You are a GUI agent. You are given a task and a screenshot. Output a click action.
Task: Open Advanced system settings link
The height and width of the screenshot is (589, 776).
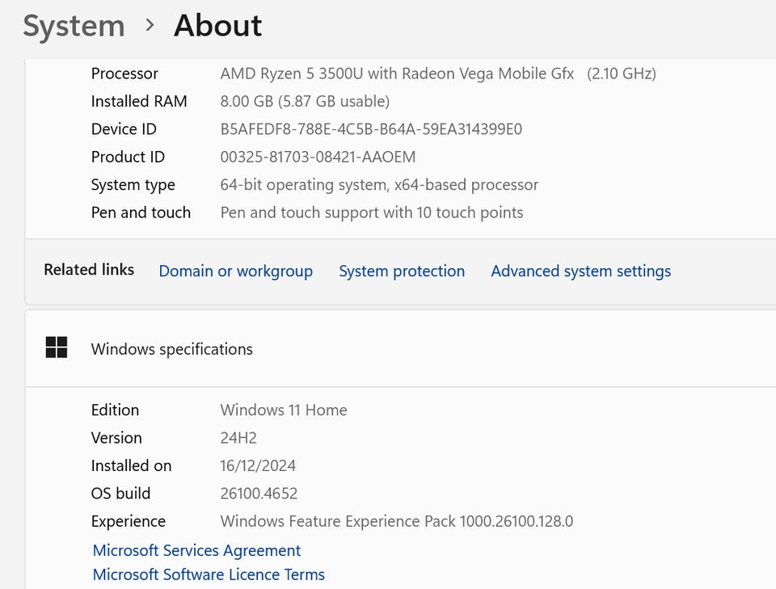581,271
